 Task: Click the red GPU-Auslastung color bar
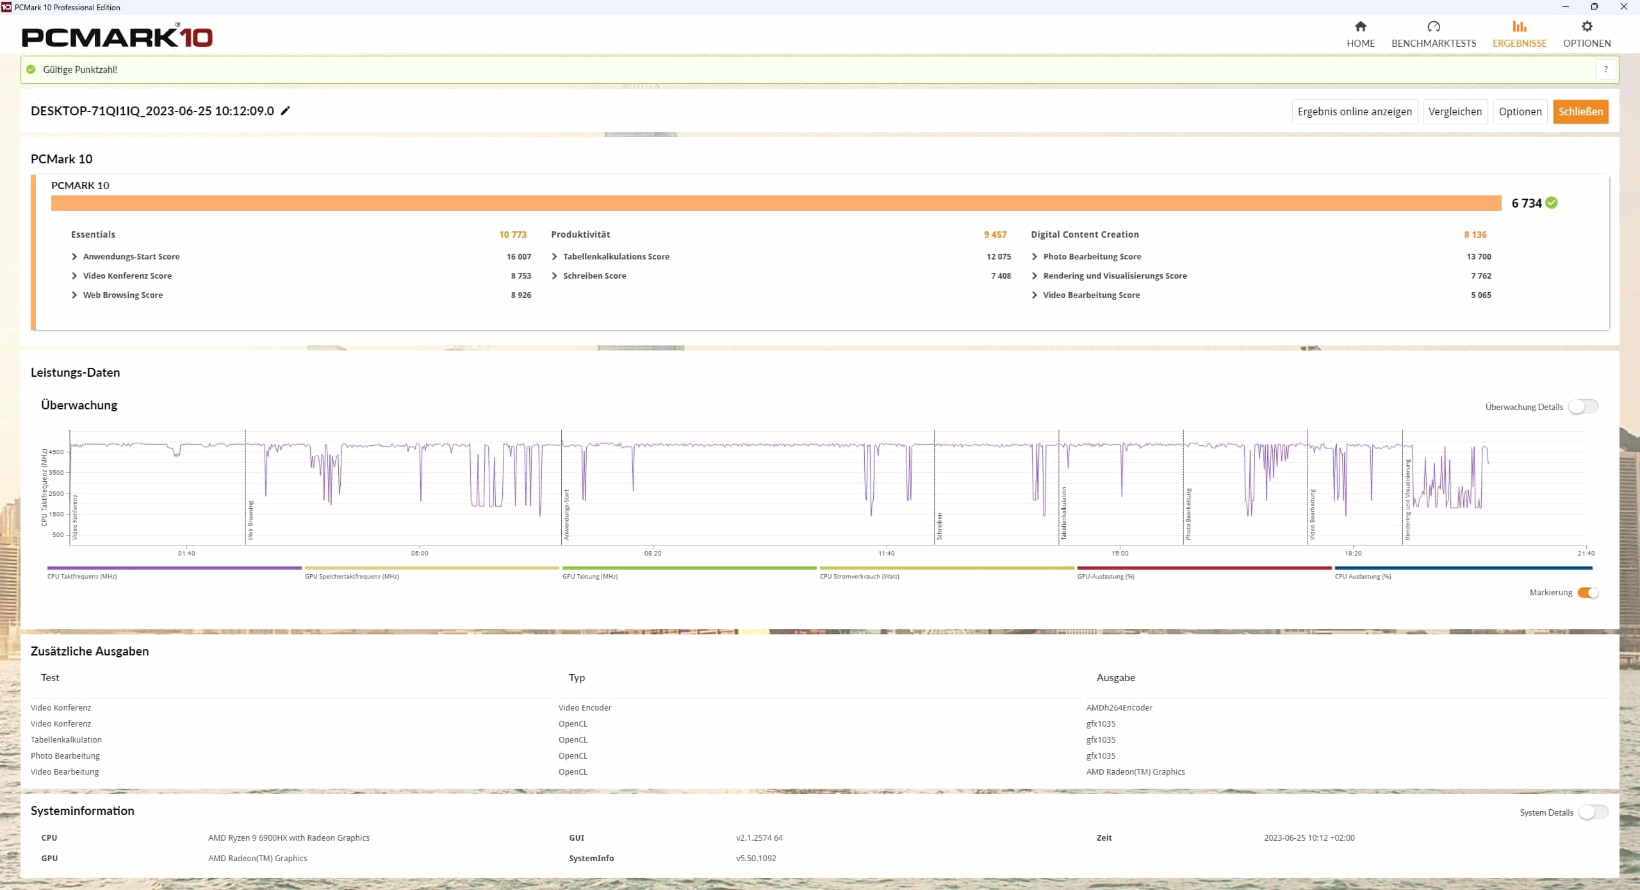tap(1204, 568)
